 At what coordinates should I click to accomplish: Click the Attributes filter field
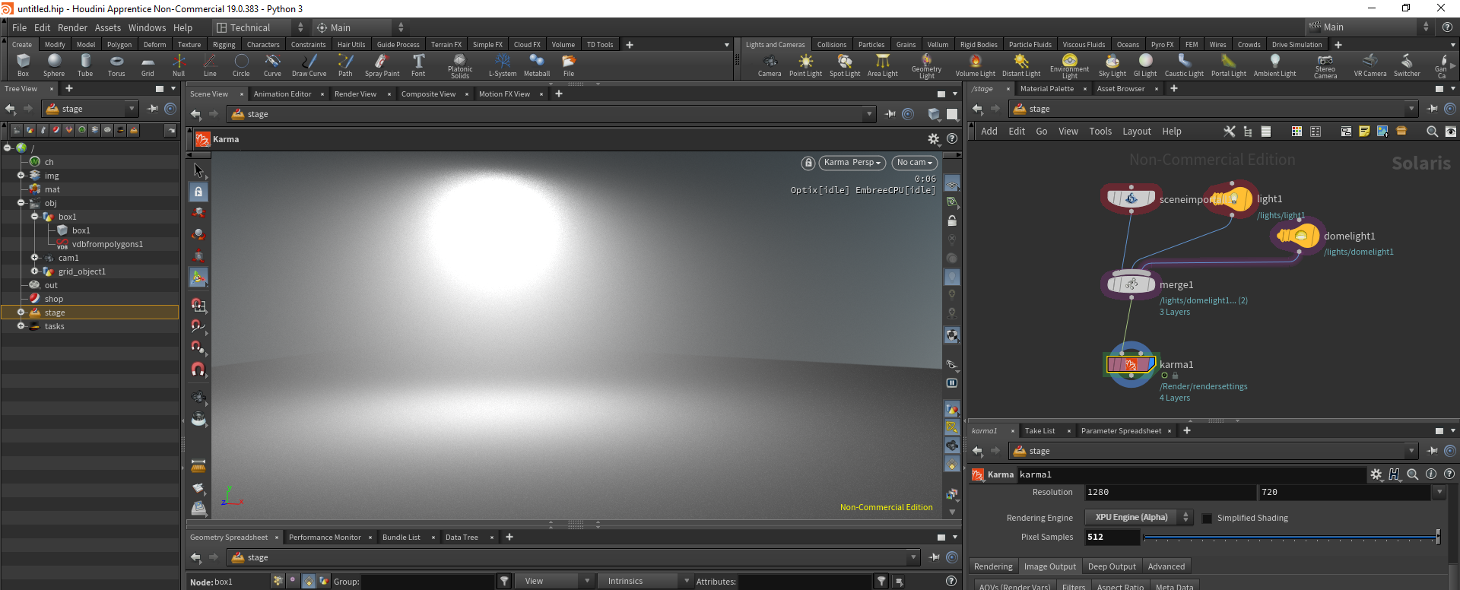(805, 582)
